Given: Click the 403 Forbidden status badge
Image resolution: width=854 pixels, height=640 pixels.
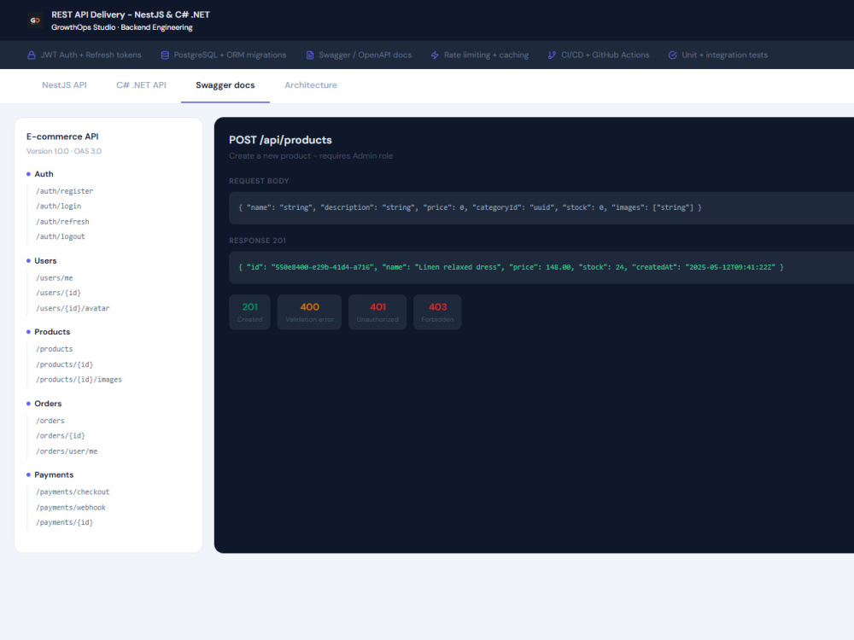Looking at the screenshot, I should tap(437, 311).
